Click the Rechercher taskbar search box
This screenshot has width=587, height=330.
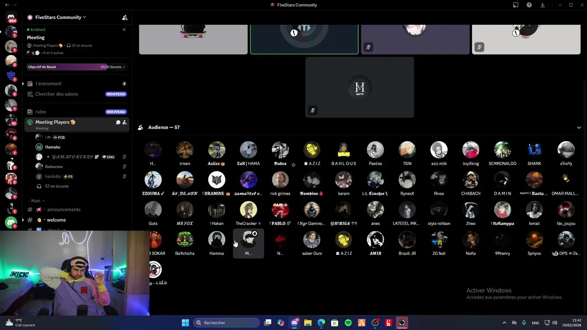pos(227,323)
